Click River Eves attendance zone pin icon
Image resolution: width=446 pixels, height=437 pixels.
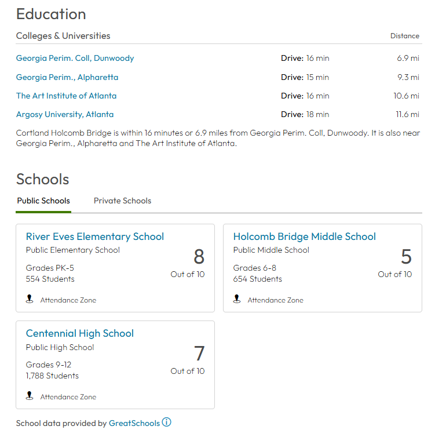point(30,300)
